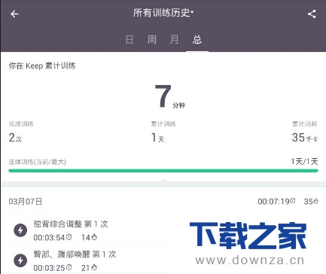The height and width of the screenshot is (274, 326).
Task: Click the lightning icon beside 臀部、腿部唤醒
Action: pos(20,260)
